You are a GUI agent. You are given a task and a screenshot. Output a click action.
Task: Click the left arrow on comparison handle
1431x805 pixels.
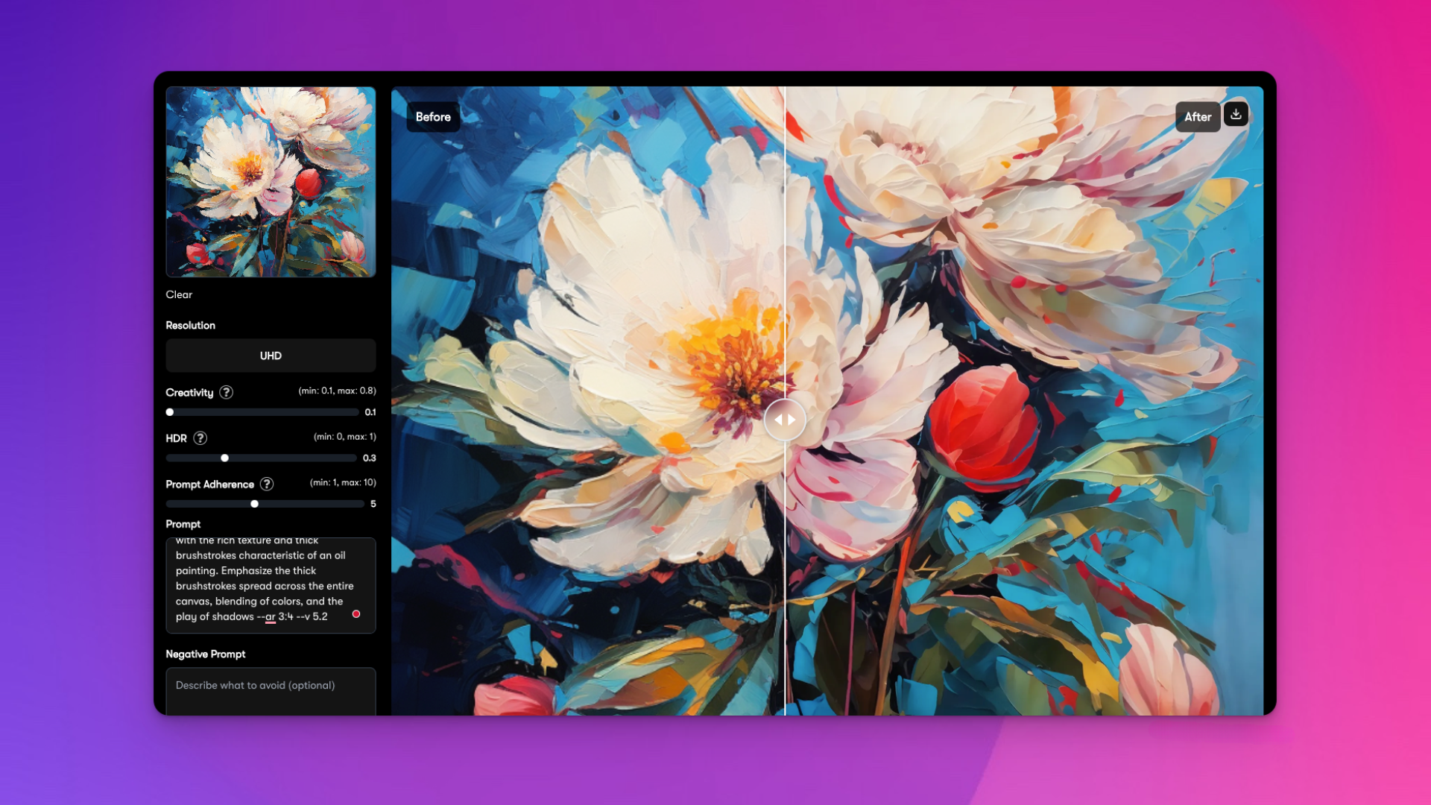778,420
